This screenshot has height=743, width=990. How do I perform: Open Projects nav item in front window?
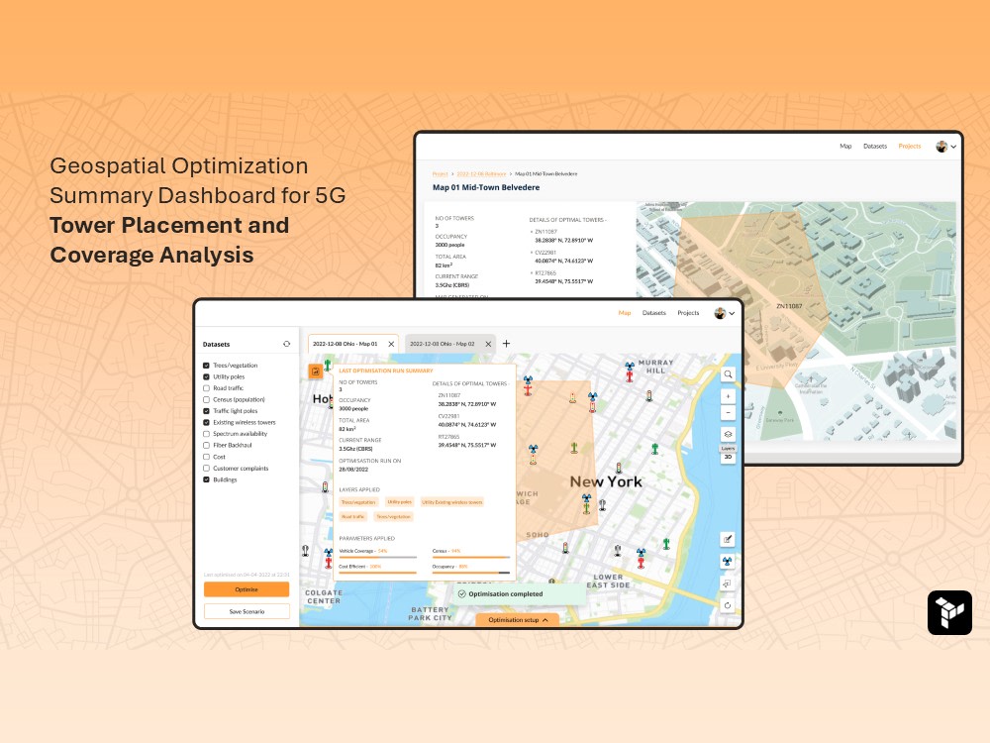[688, 313]
